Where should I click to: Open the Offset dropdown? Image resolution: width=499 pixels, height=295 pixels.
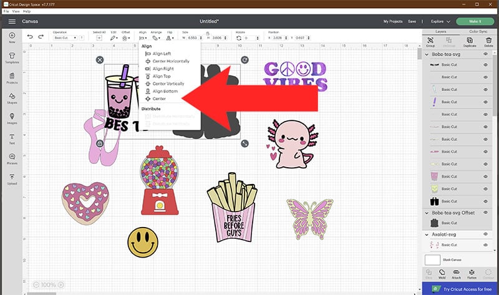126,38
